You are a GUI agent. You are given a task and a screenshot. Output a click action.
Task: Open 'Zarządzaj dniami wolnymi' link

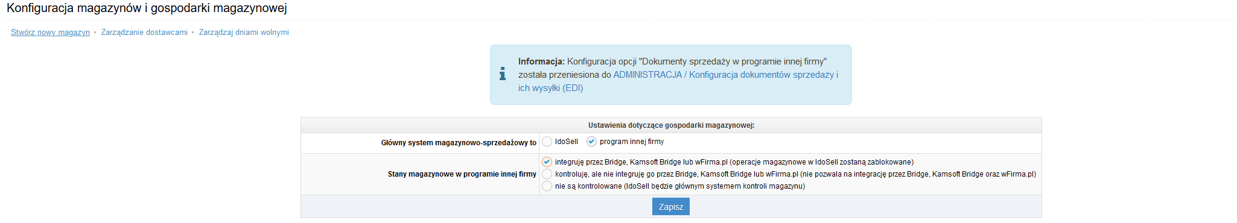pos(244,33)
